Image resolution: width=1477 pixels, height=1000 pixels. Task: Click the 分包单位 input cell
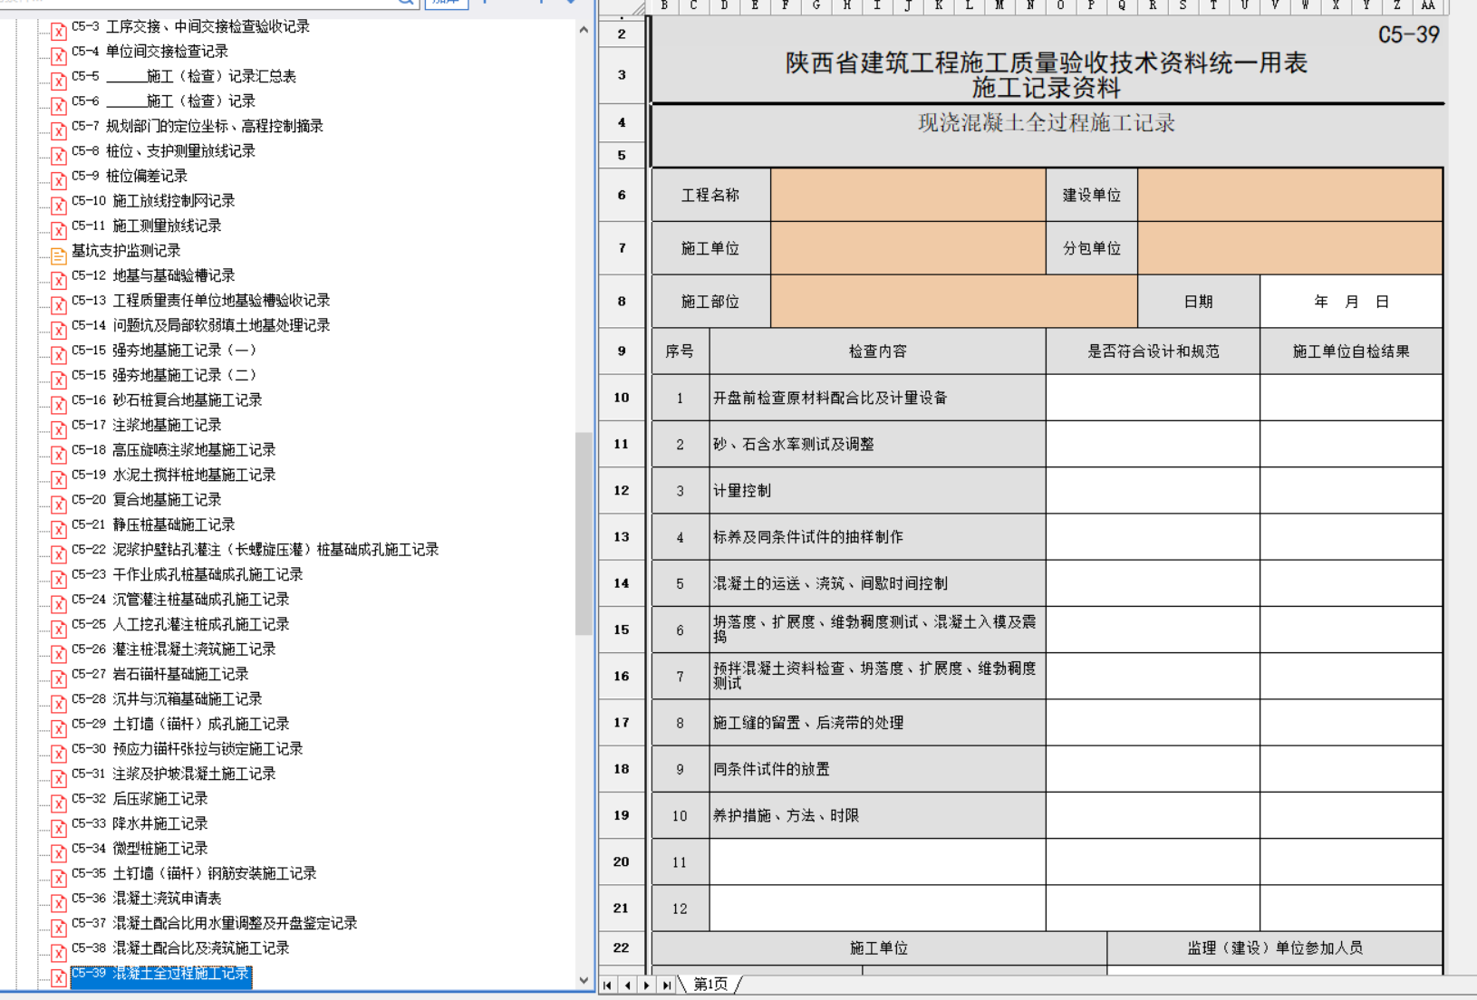pos(1290,248)
